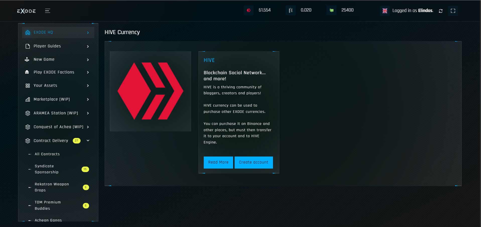Toggle fullscreen mode icon
Viewport: 481px width, 227px height.
click(453, 11)
